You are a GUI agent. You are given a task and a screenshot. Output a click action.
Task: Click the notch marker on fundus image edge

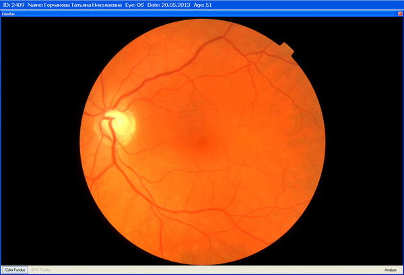coord(287,48)
